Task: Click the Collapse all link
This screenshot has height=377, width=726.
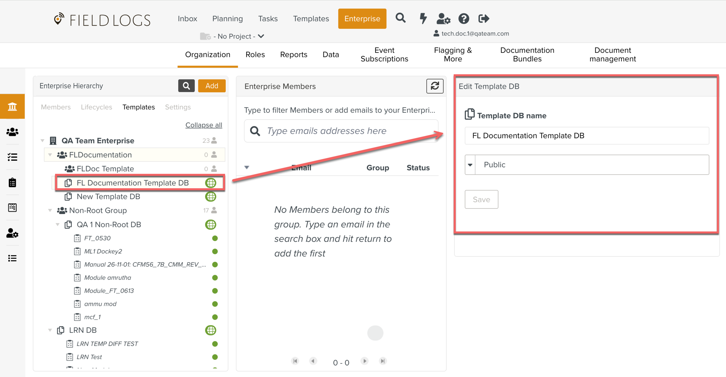Action: [x=204, y=125]
